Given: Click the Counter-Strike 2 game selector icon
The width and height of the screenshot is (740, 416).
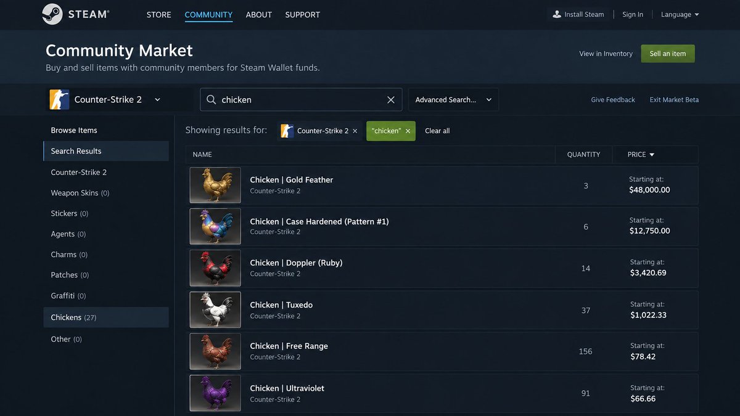Looking at the screenshot, I should pyautogui.click(x=59, y=99).
